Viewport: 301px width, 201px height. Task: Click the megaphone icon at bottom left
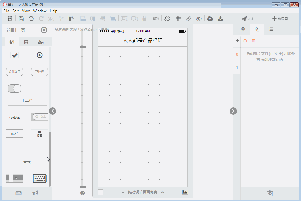pos(35,193)
